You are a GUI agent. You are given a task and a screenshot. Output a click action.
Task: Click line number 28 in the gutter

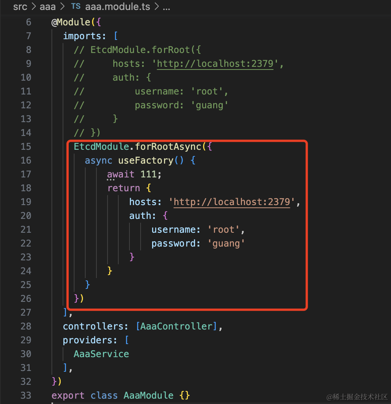(26, 326)
